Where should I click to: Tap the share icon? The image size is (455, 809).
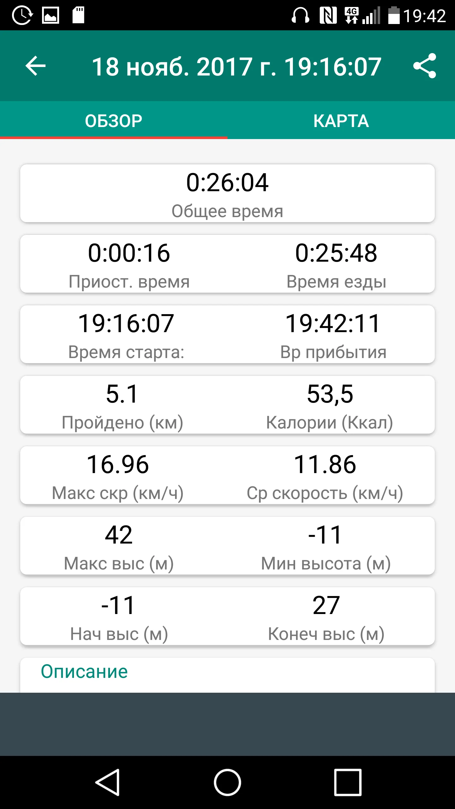tap(425, 66)
